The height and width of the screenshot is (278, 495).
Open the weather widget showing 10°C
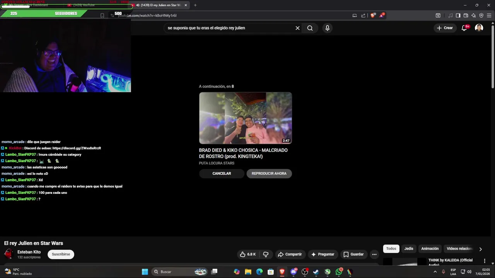pyautogui.click(x=18, y=272)
